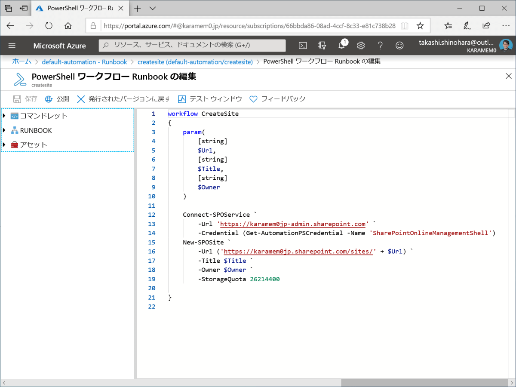Viewport: 516px width, 387px height.
Task: Open a new browser tab
Action: coord(138,8)
